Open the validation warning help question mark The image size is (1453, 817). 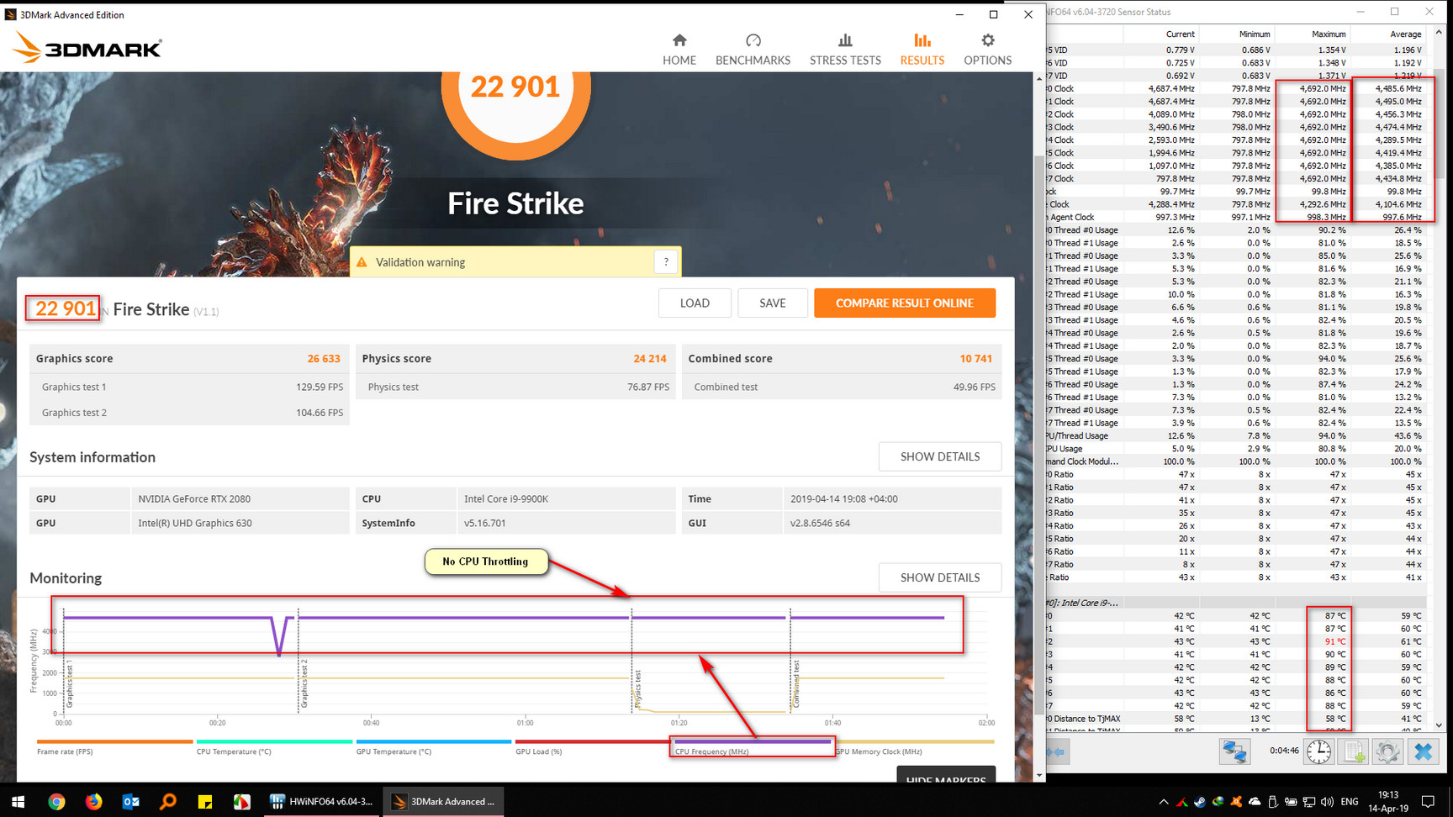pos(666,262)
